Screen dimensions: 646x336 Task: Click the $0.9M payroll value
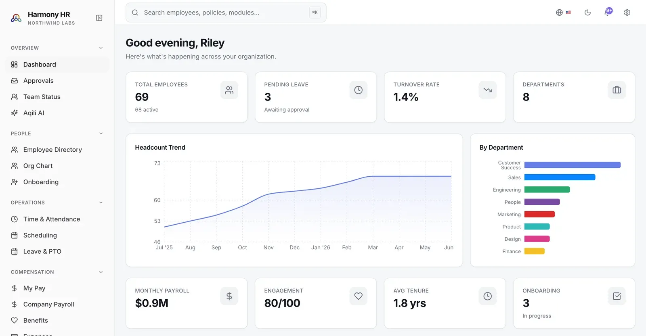click(151, 303)
